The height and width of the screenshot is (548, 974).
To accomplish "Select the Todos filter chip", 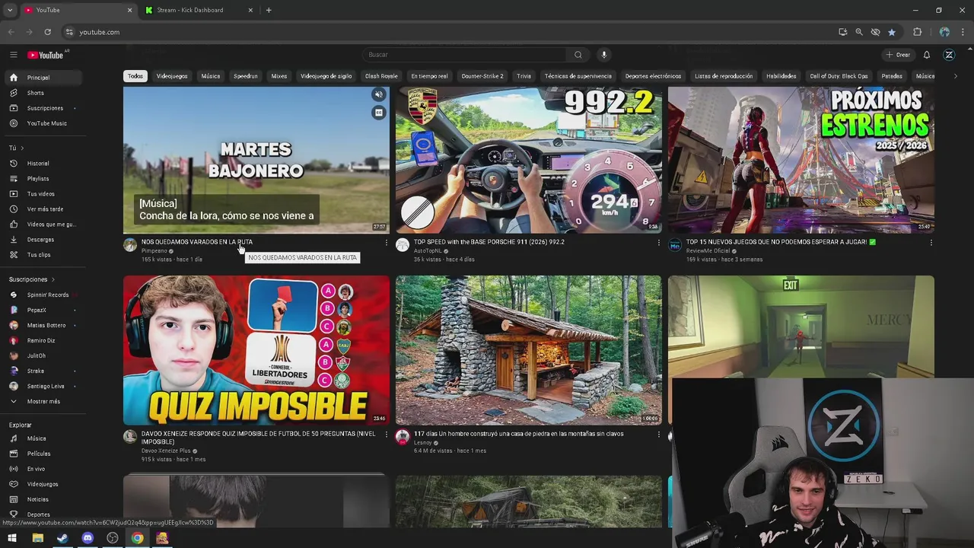I will 135,76.
